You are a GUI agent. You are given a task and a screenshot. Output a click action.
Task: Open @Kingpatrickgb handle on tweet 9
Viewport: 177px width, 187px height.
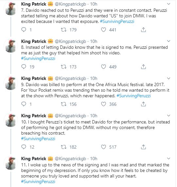(x=70, y=79)
